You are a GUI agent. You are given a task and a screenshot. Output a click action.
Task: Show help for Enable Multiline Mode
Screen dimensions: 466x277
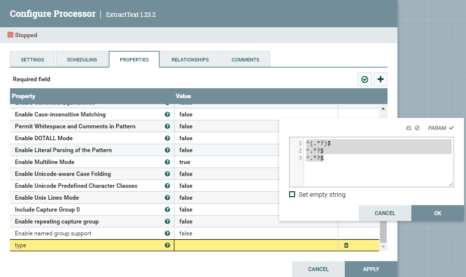pyautogui.click(x=167, y=162)
